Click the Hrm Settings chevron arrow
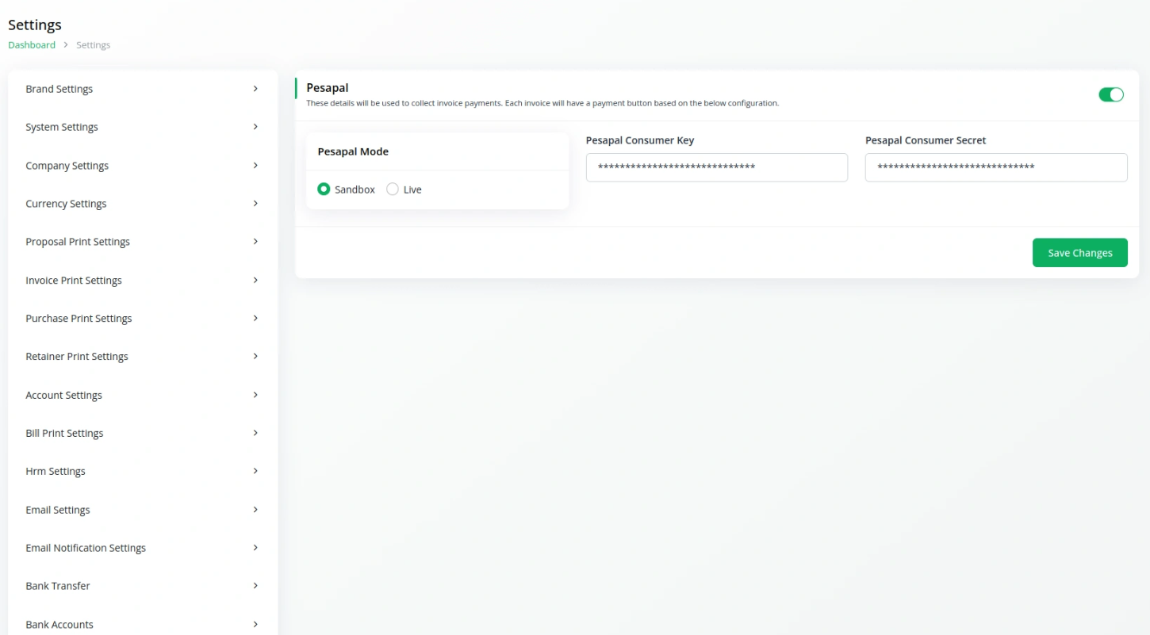 [255, 471]
